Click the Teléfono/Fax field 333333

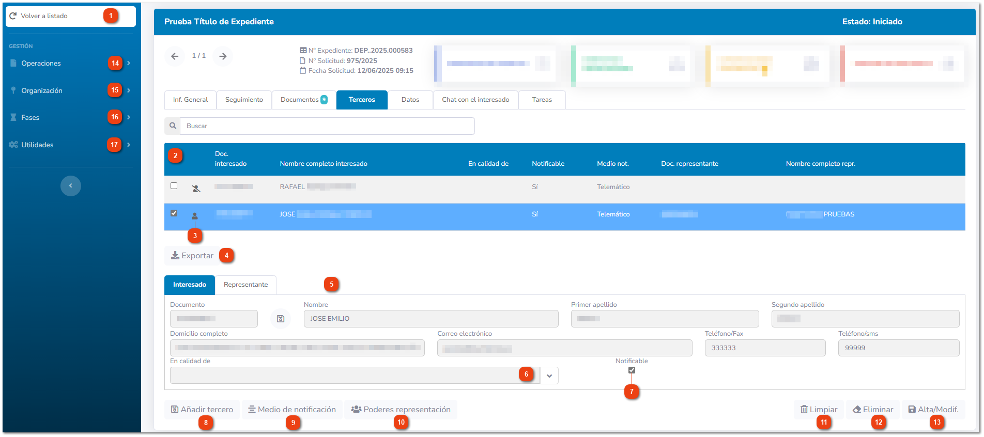click(765, 348)
